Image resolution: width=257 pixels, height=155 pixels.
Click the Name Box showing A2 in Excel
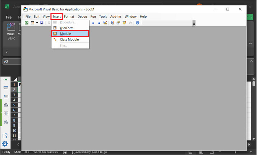point(12,61)
